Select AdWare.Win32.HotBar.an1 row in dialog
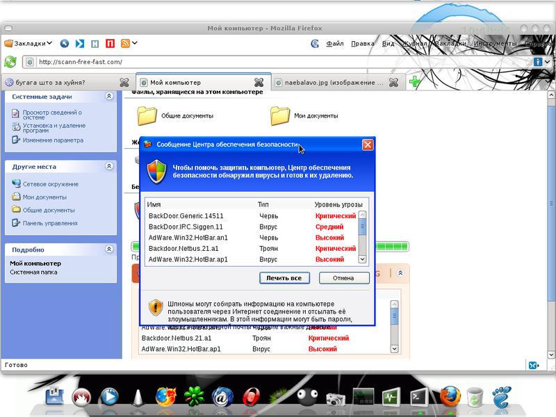 point(252,238)
